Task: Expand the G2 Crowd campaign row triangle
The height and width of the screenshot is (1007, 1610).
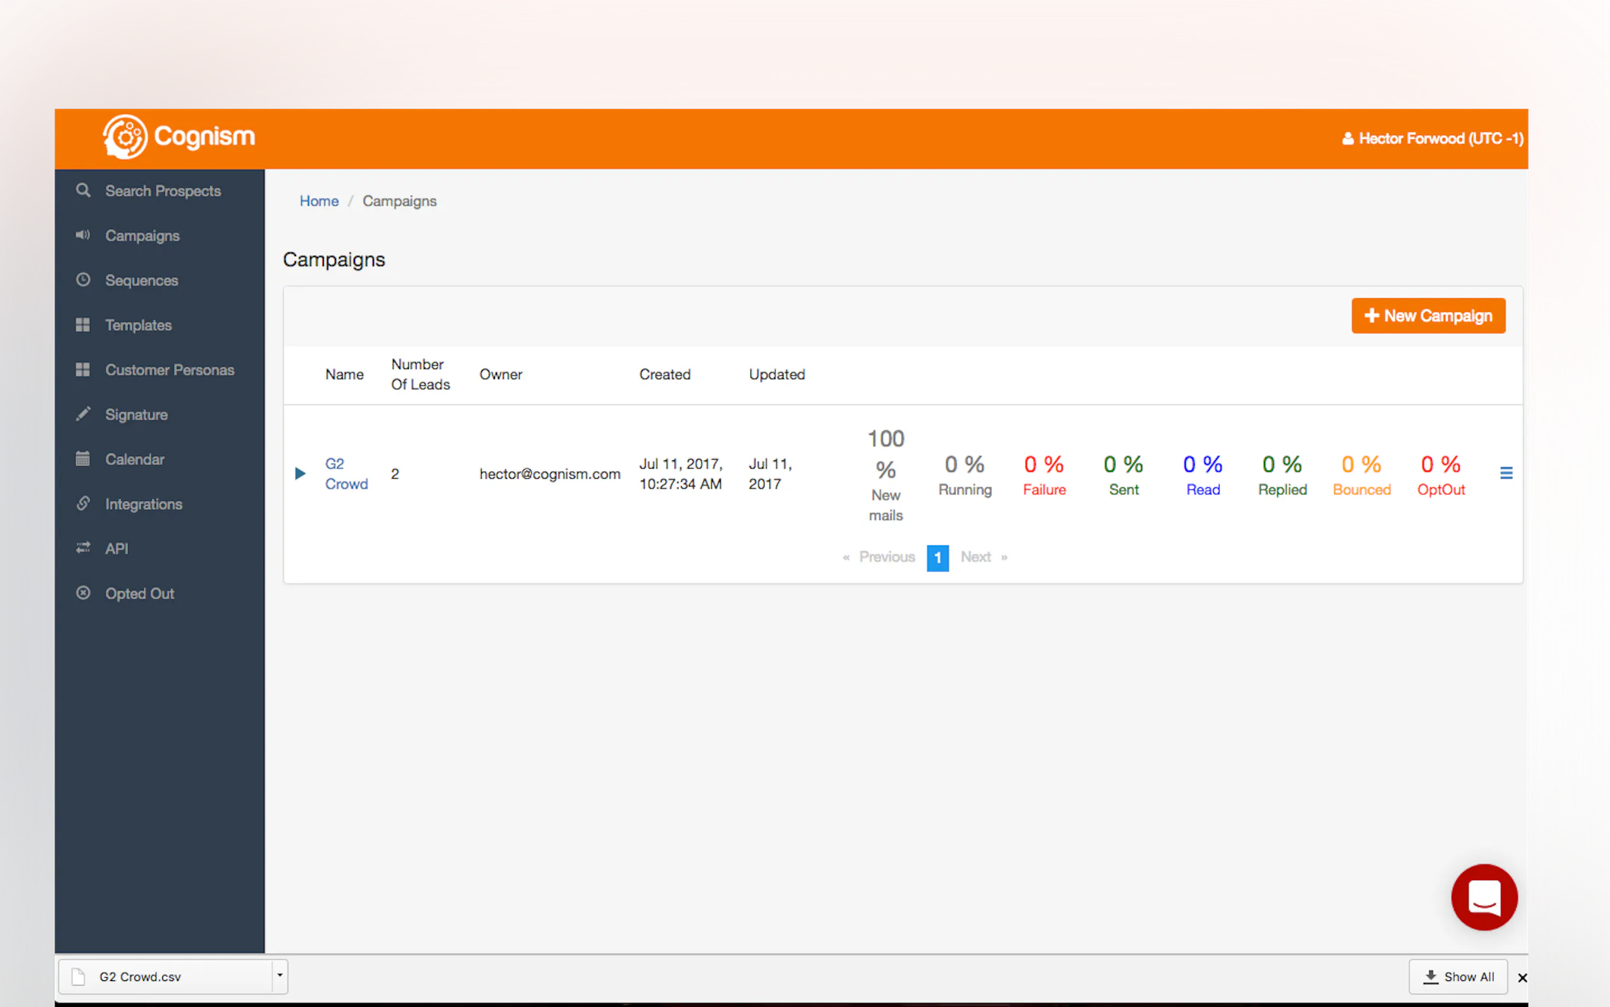Action: pyautogui.click(x=300, y=474)
